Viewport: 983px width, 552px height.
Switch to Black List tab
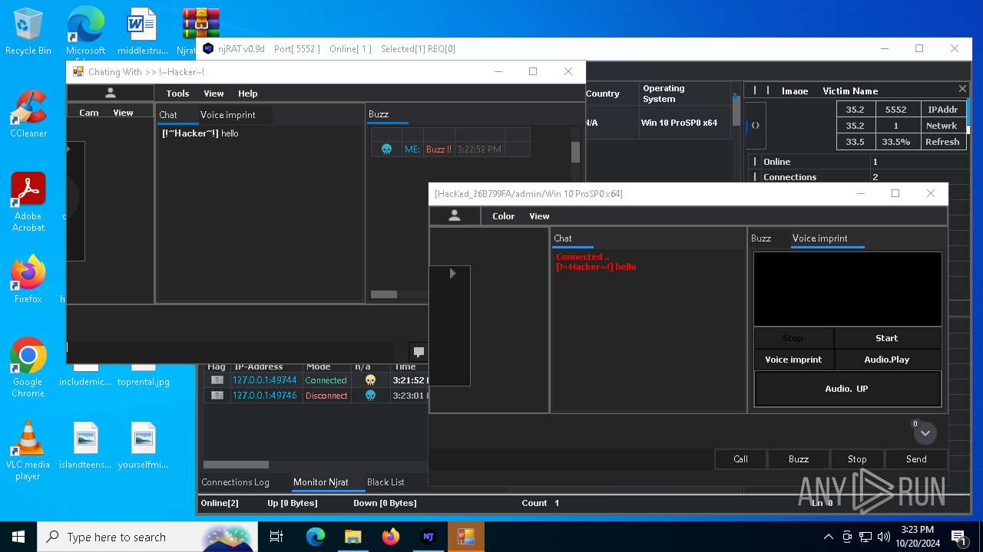pos(386,482)
